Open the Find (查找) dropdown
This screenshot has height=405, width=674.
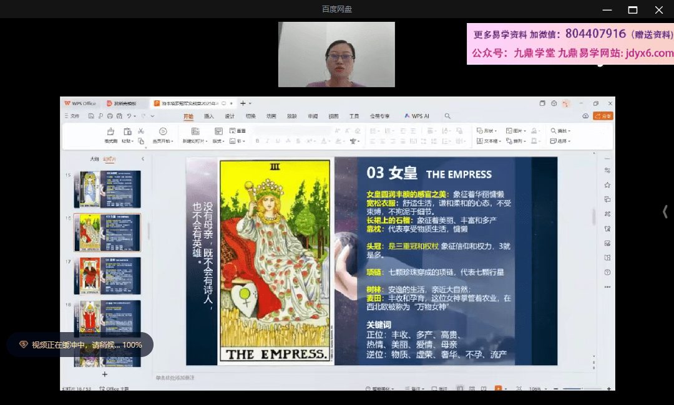pos(560,131)
